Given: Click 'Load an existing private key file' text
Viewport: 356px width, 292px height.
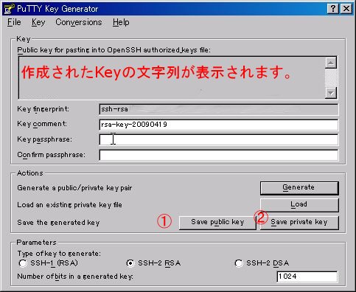Looking at the screenshot, I should pyautogui.click(x=69, y=205).
